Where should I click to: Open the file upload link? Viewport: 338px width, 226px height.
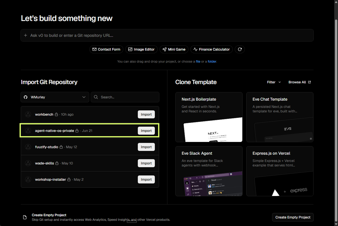click(x=198, y=62)
